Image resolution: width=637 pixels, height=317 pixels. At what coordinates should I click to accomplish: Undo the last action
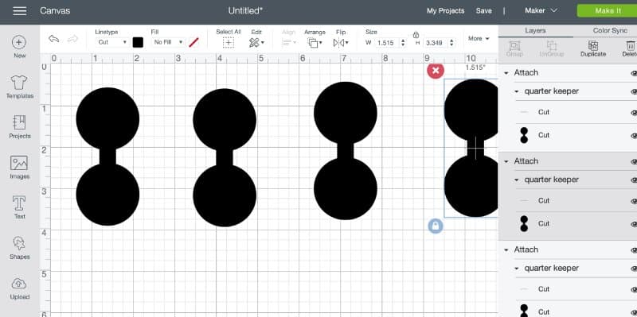coord(53,38)
